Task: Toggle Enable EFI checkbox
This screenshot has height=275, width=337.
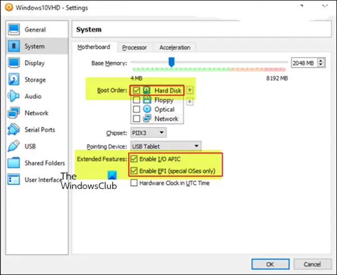Action: point(134,171)
